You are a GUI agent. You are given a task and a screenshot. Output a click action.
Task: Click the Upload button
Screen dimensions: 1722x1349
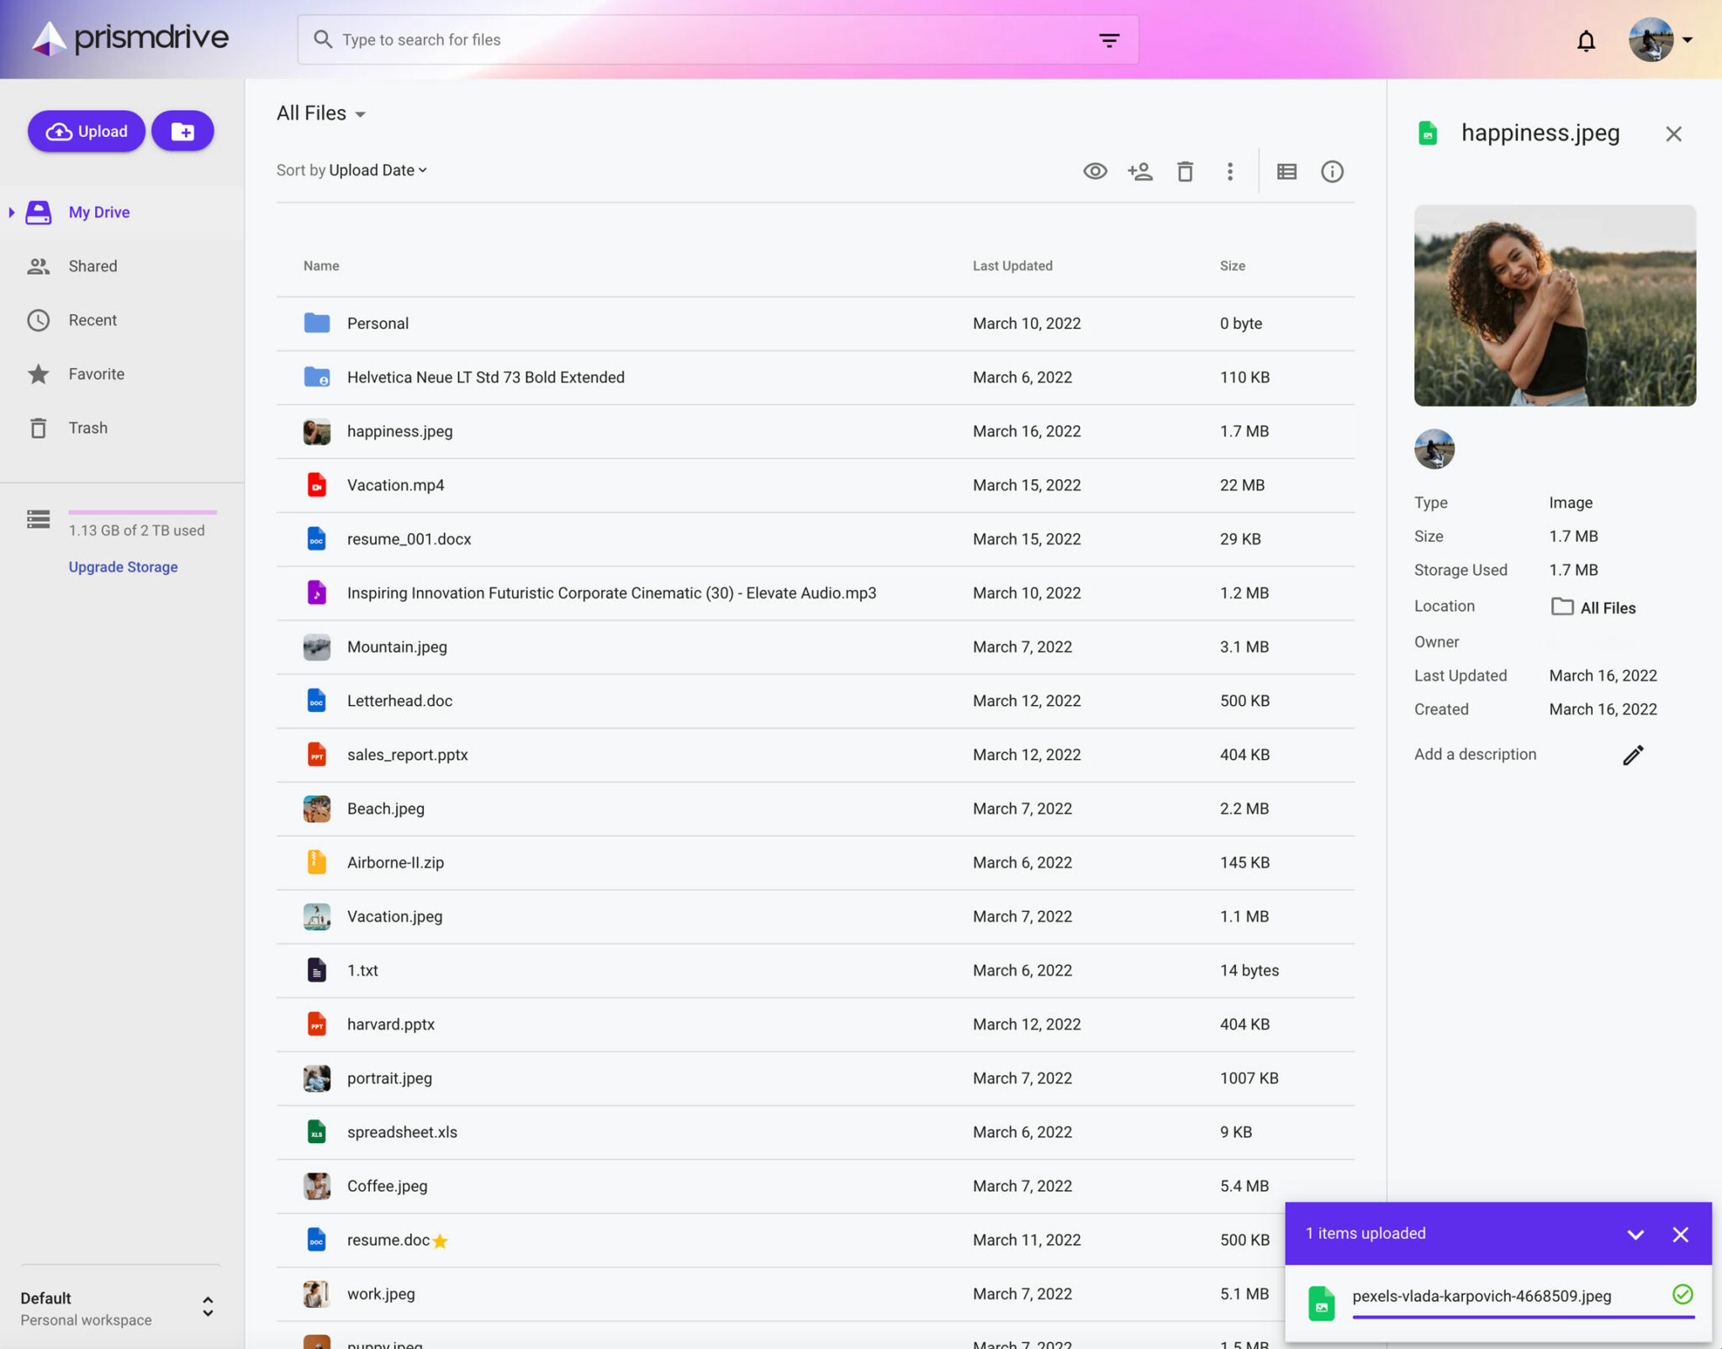pyautogui.click(x=86, y=130)
